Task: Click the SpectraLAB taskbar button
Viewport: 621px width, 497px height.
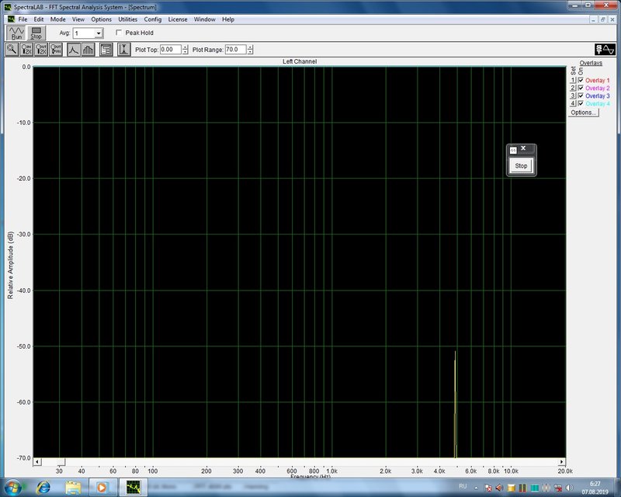Action: point(134,487)
